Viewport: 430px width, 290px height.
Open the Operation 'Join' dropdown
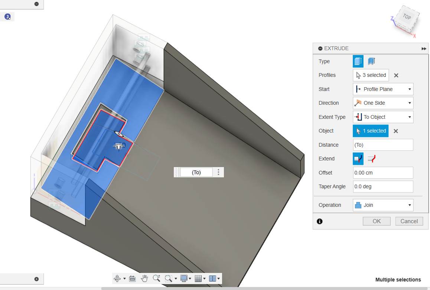(x=383, y=205)
